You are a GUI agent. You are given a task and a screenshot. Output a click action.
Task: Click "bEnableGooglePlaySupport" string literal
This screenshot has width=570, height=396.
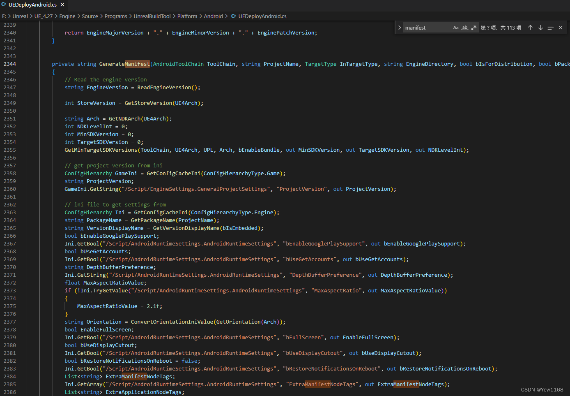tap(324, 243)
